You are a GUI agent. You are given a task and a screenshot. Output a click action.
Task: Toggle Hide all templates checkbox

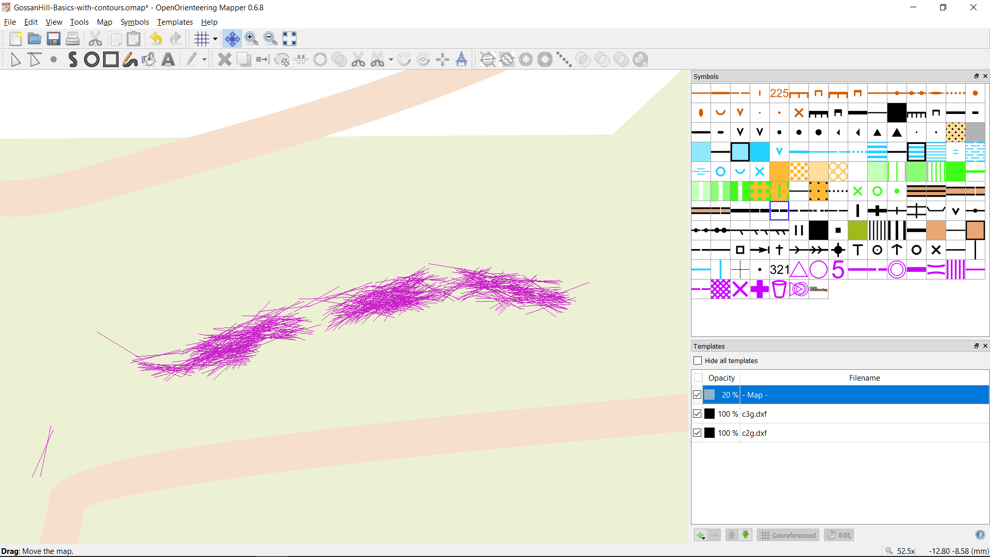point(698,361)
